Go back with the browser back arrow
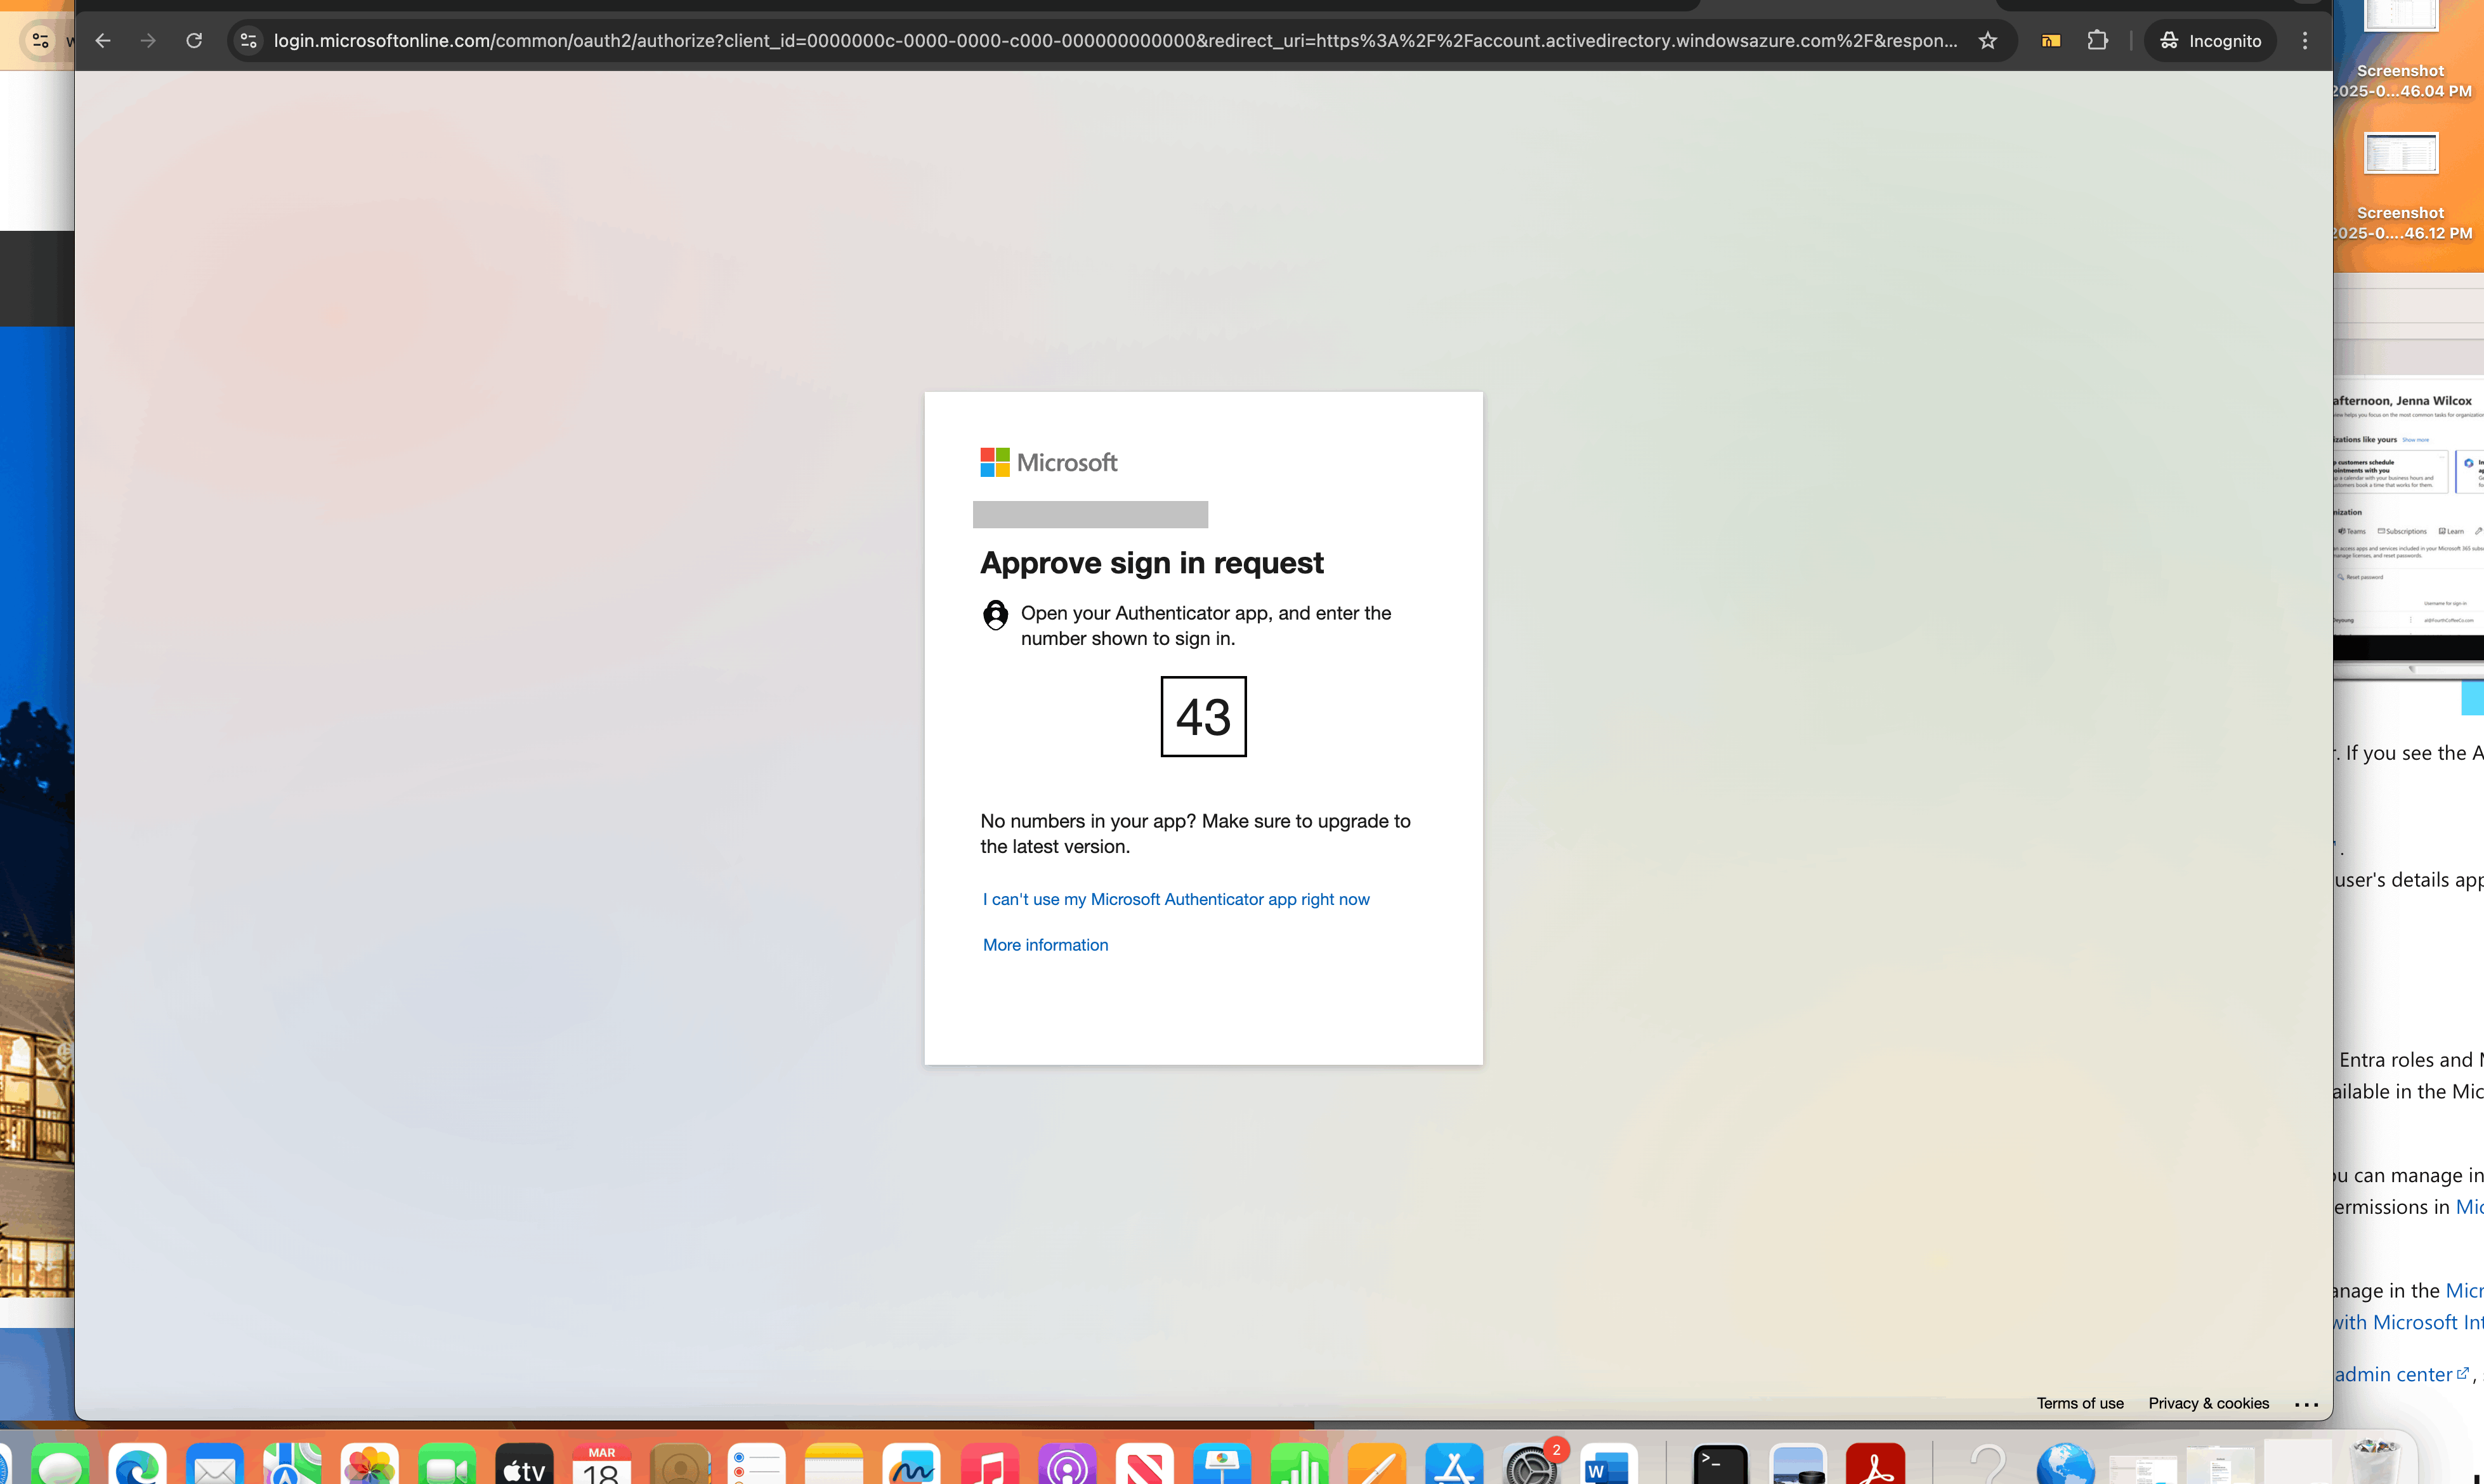 (x=103, y=41)
